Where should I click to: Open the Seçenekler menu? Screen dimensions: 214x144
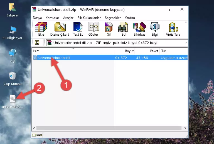pos(113,18)
